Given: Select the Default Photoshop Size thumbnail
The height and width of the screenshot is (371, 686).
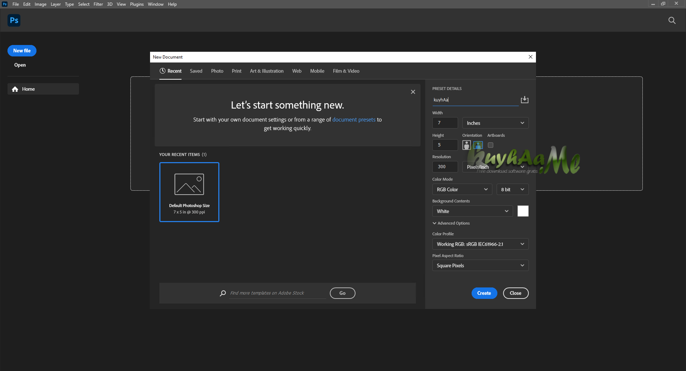Looking at the screenshot, I should 189,192.
